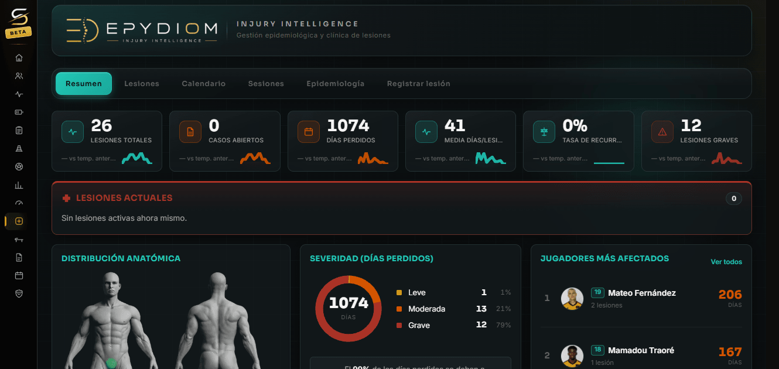Click the scale icon on Tasa de Recurrencia card
Image resolution: width=779 pixels, height=369 pixels.
pyautogui.click(x=544, y=132)
